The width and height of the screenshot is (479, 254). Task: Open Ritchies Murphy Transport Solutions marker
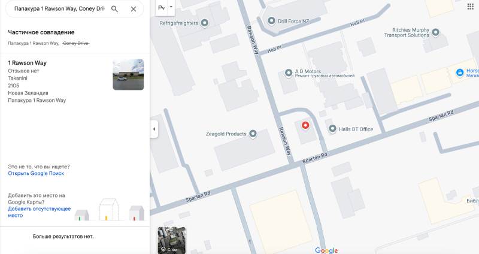(436, 32)
